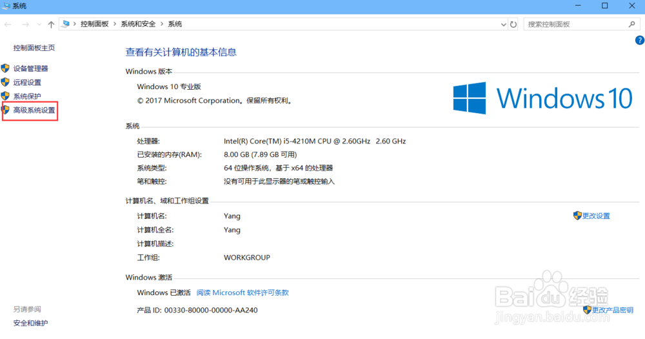Screen dimensions: 645x339
Task: Click shield icon next to 更改产品密钥
Action: pos(587,310)
